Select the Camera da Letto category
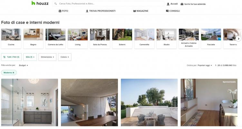This screenshot has width=242, height=129. 55,39
